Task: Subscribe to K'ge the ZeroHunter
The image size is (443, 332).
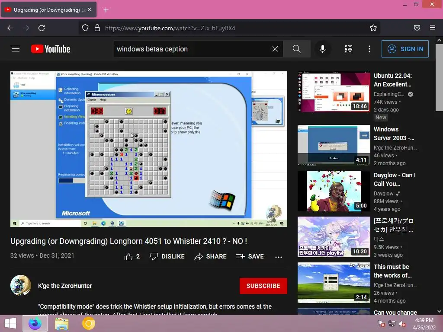Action: click(x=263, y=286)
